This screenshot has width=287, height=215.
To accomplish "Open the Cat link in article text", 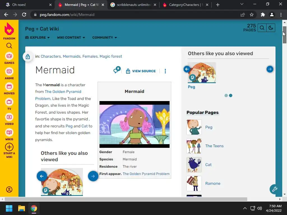I will (x=84, y=126).
